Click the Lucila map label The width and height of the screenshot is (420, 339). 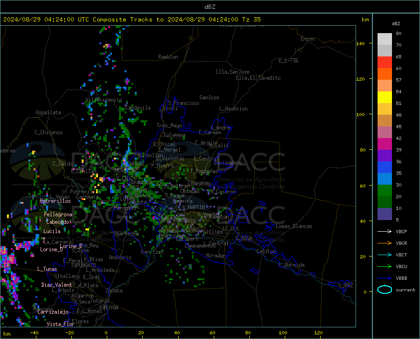(x=52, y=231)
